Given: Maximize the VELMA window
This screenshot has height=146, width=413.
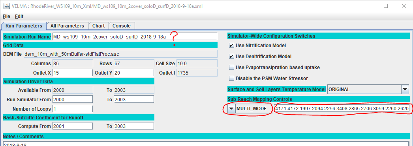Looking at the screenshot, I should [x=386, y=6].
